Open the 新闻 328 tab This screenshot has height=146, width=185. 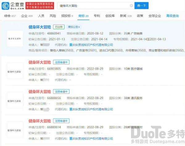point(126,16)
